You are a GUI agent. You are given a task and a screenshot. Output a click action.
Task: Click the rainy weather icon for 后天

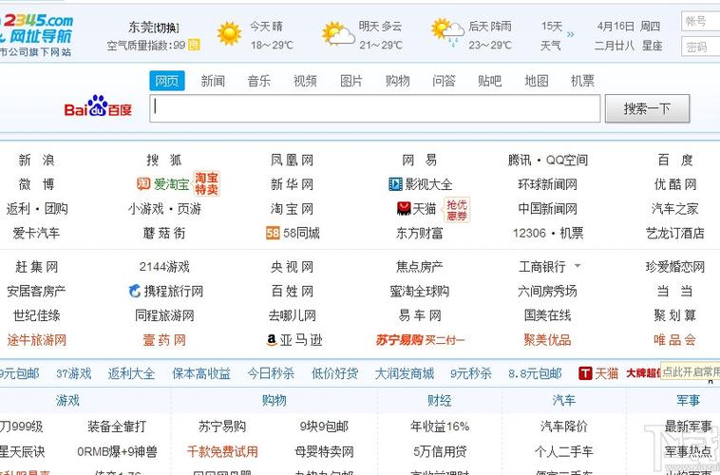[445, 34]
